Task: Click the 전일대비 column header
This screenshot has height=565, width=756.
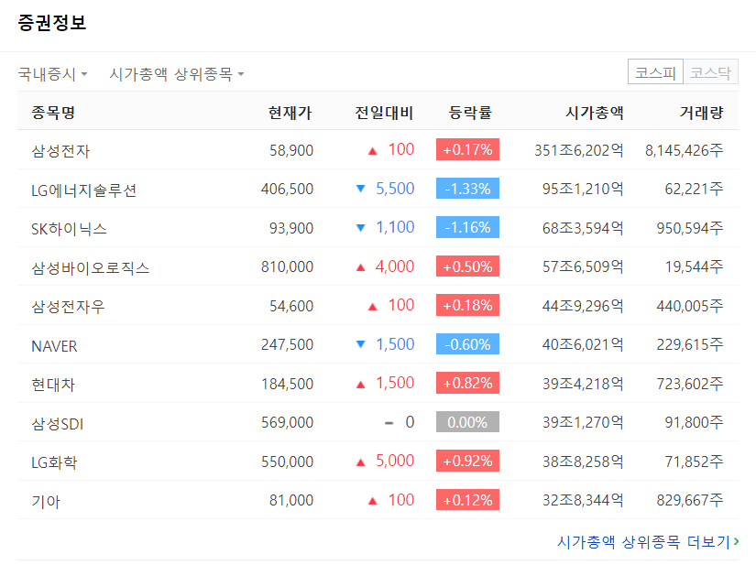Action: point(384,113)
